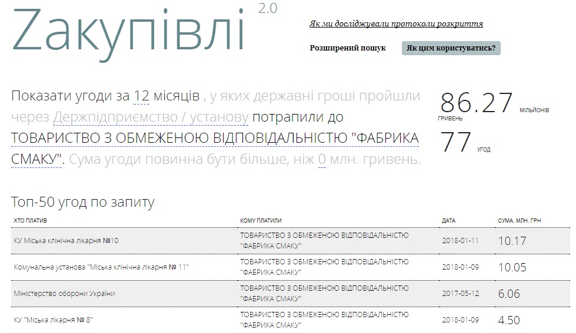576x333 pixels.
Task: Select payer Міністерство оборони України
Action: pos(65,294)
